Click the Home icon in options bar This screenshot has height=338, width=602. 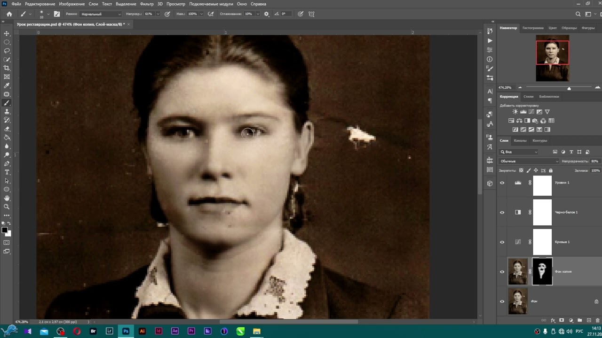(9, 14)
